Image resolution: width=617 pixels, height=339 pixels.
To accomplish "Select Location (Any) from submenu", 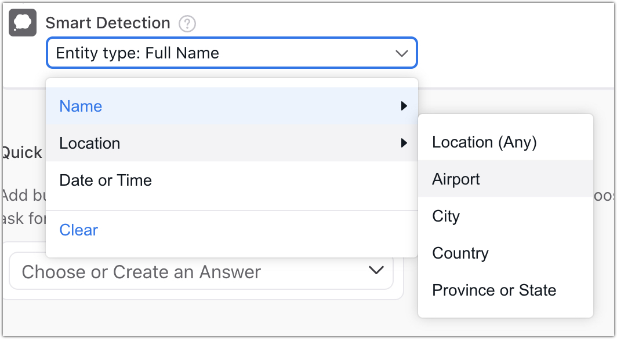I will pyautogui.click(x=484, y=142).
